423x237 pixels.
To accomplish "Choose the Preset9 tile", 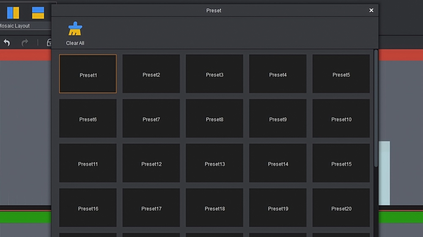I will pos(277,118).
